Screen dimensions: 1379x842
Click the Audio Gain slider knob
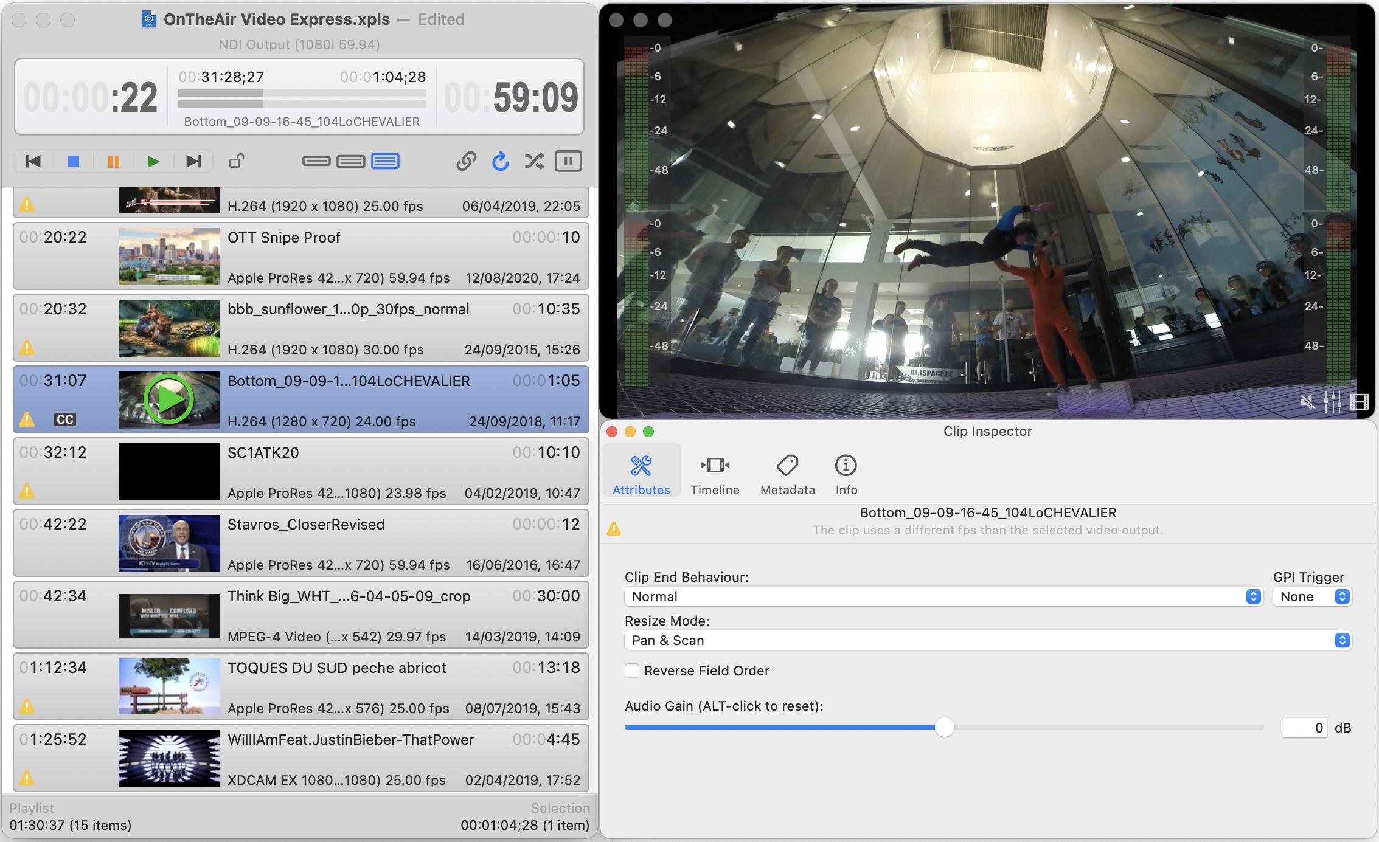coord(944,727)
